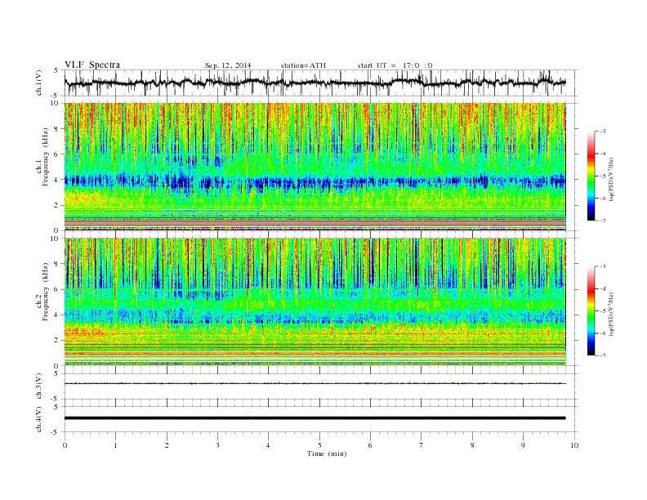Click the time axis tick label '7'
The width and height of the screenshot is (647, 500).
422,445
